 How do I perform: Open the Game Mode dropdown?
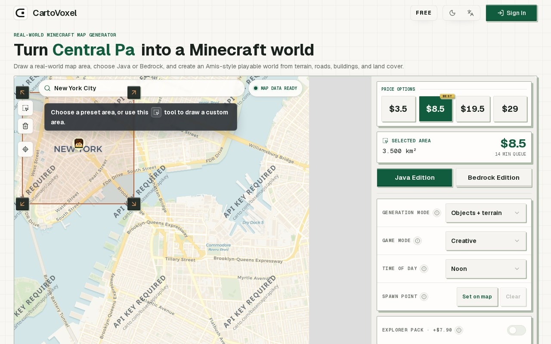486,241
